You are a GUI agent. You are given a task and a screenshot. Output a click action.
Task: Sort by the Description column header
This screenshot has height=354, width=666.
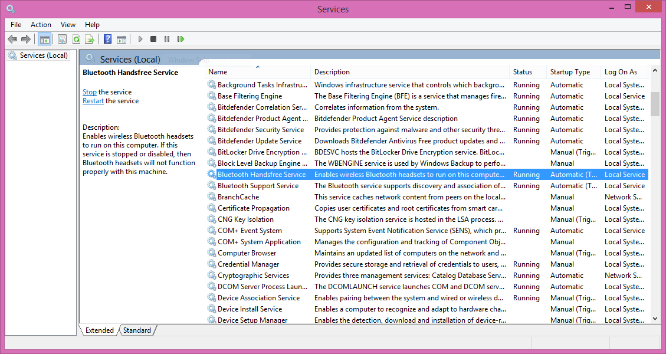tap(410, 72)
